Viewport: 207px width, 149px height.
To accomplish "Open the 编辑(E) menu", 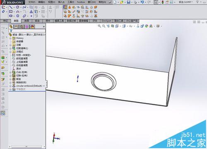I will [41, 2].
